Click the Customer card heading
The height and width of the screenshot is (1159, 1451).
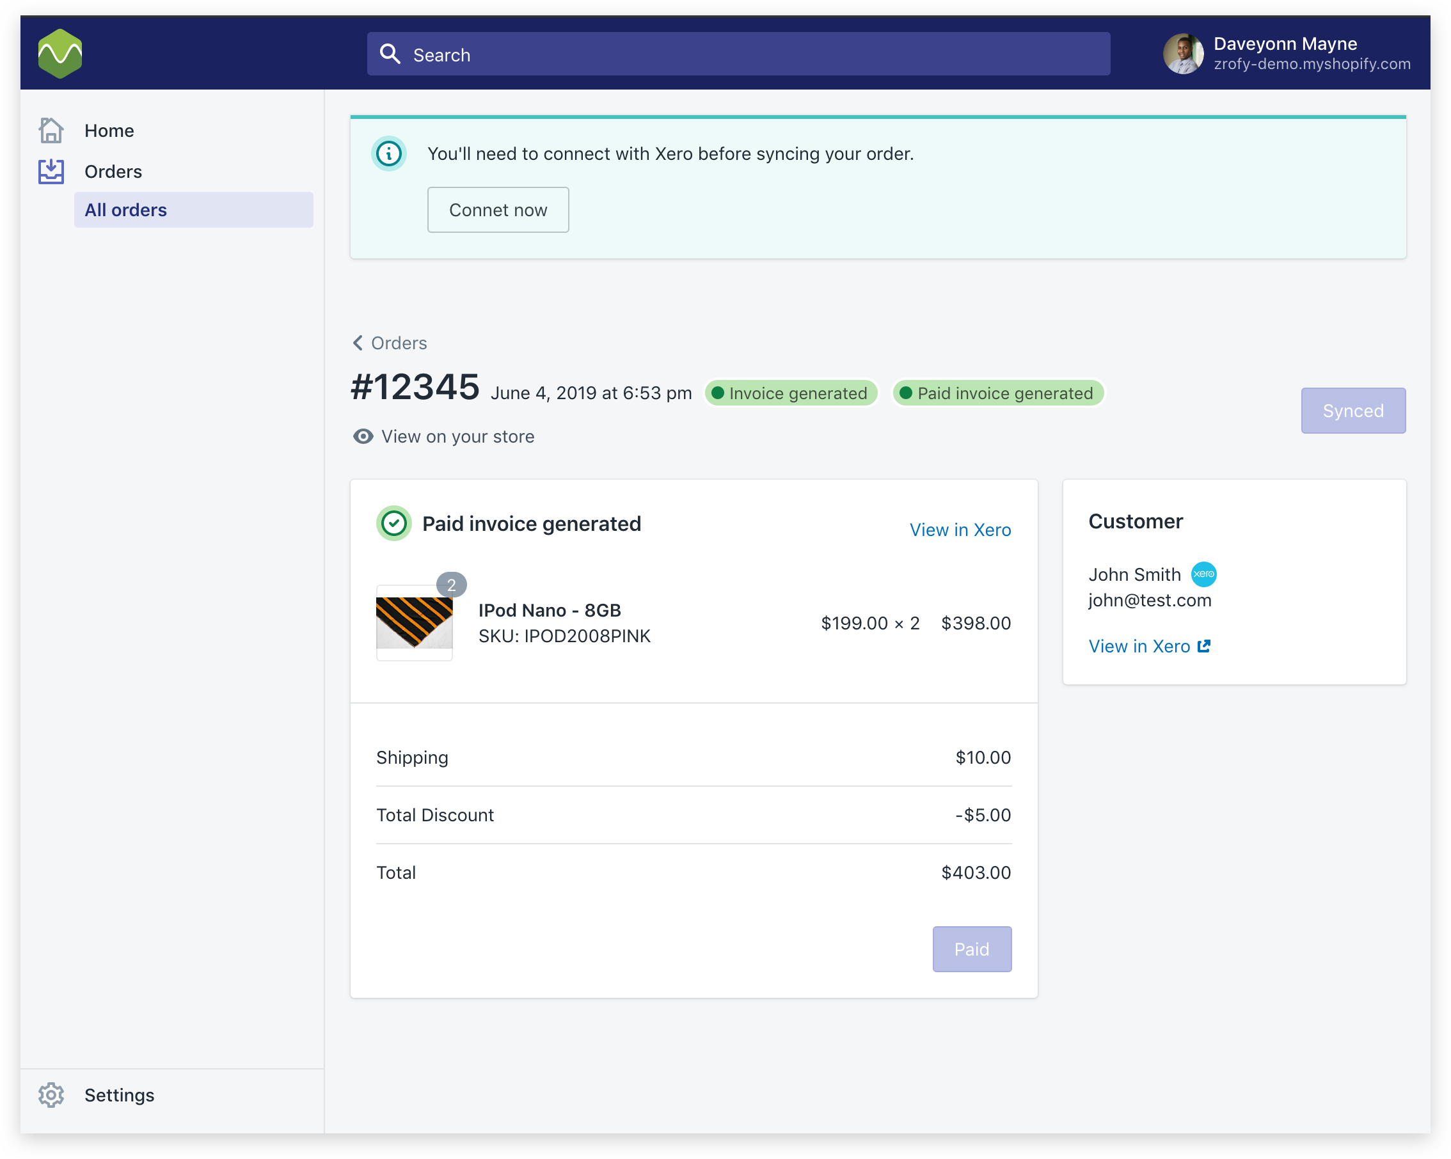[x=1136, y=521]
